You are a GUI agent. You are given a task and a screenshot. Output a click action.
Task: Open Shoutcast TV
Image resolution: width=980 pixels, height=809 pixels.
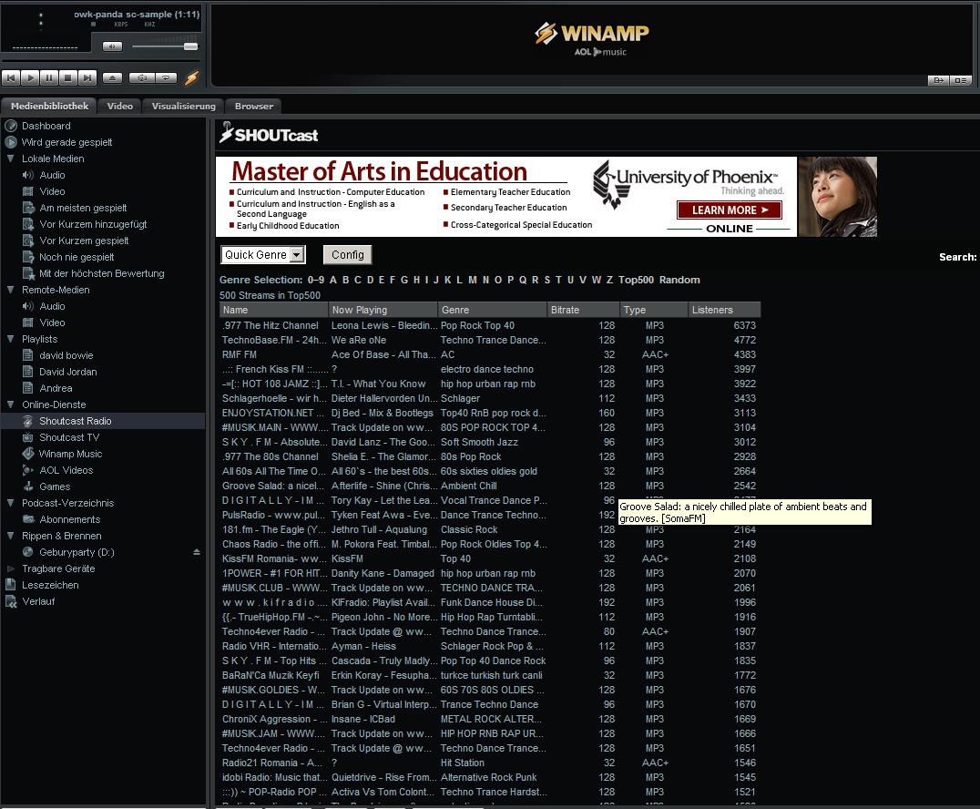click(68, 437)
